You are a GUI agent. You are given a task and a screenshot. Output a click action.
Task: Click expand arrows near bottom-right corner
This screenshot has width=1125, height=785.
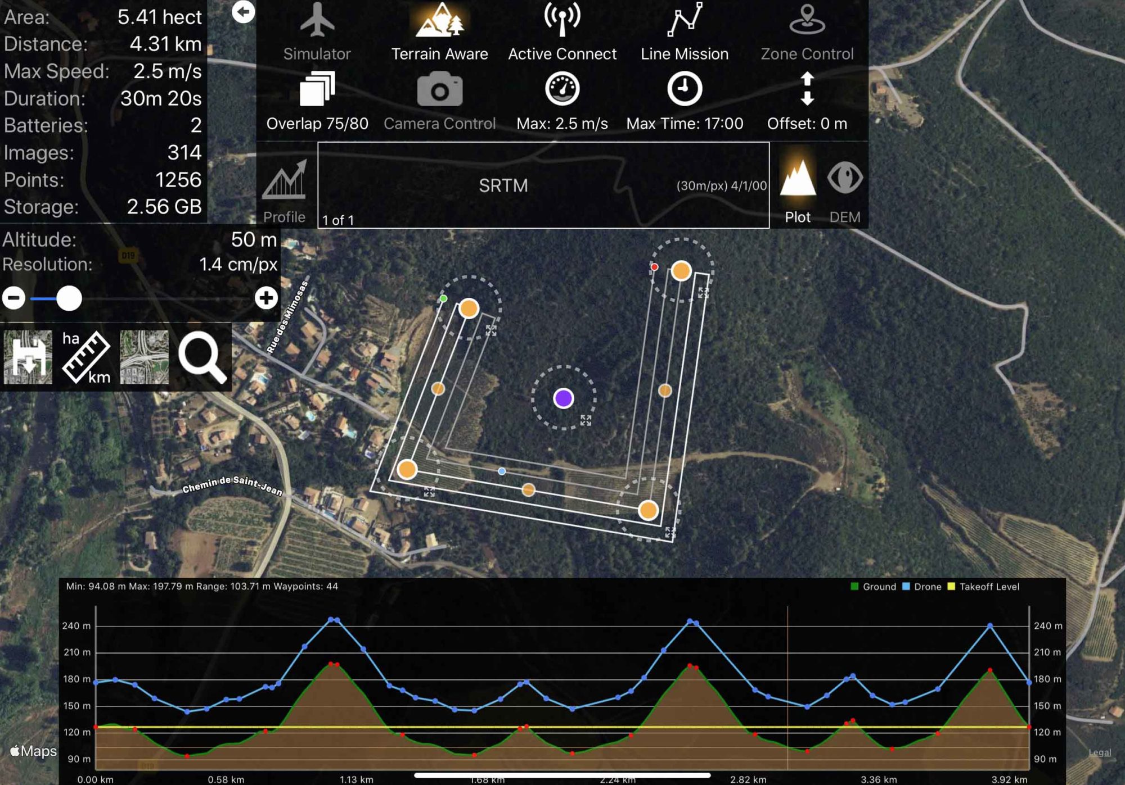click(670, 532)
